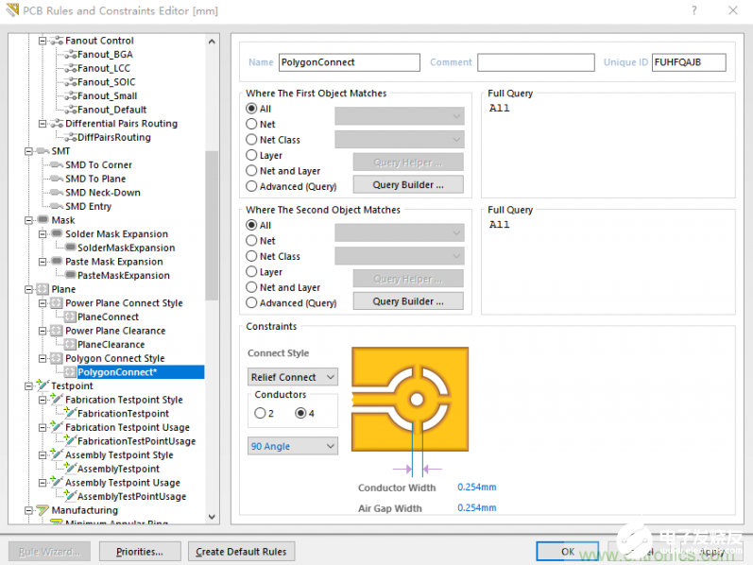The height and width of the screenshot is (565, 753).
Task: Select Advanced (Query) for second object
Action: pyautogui.click(x=251, y=303)
